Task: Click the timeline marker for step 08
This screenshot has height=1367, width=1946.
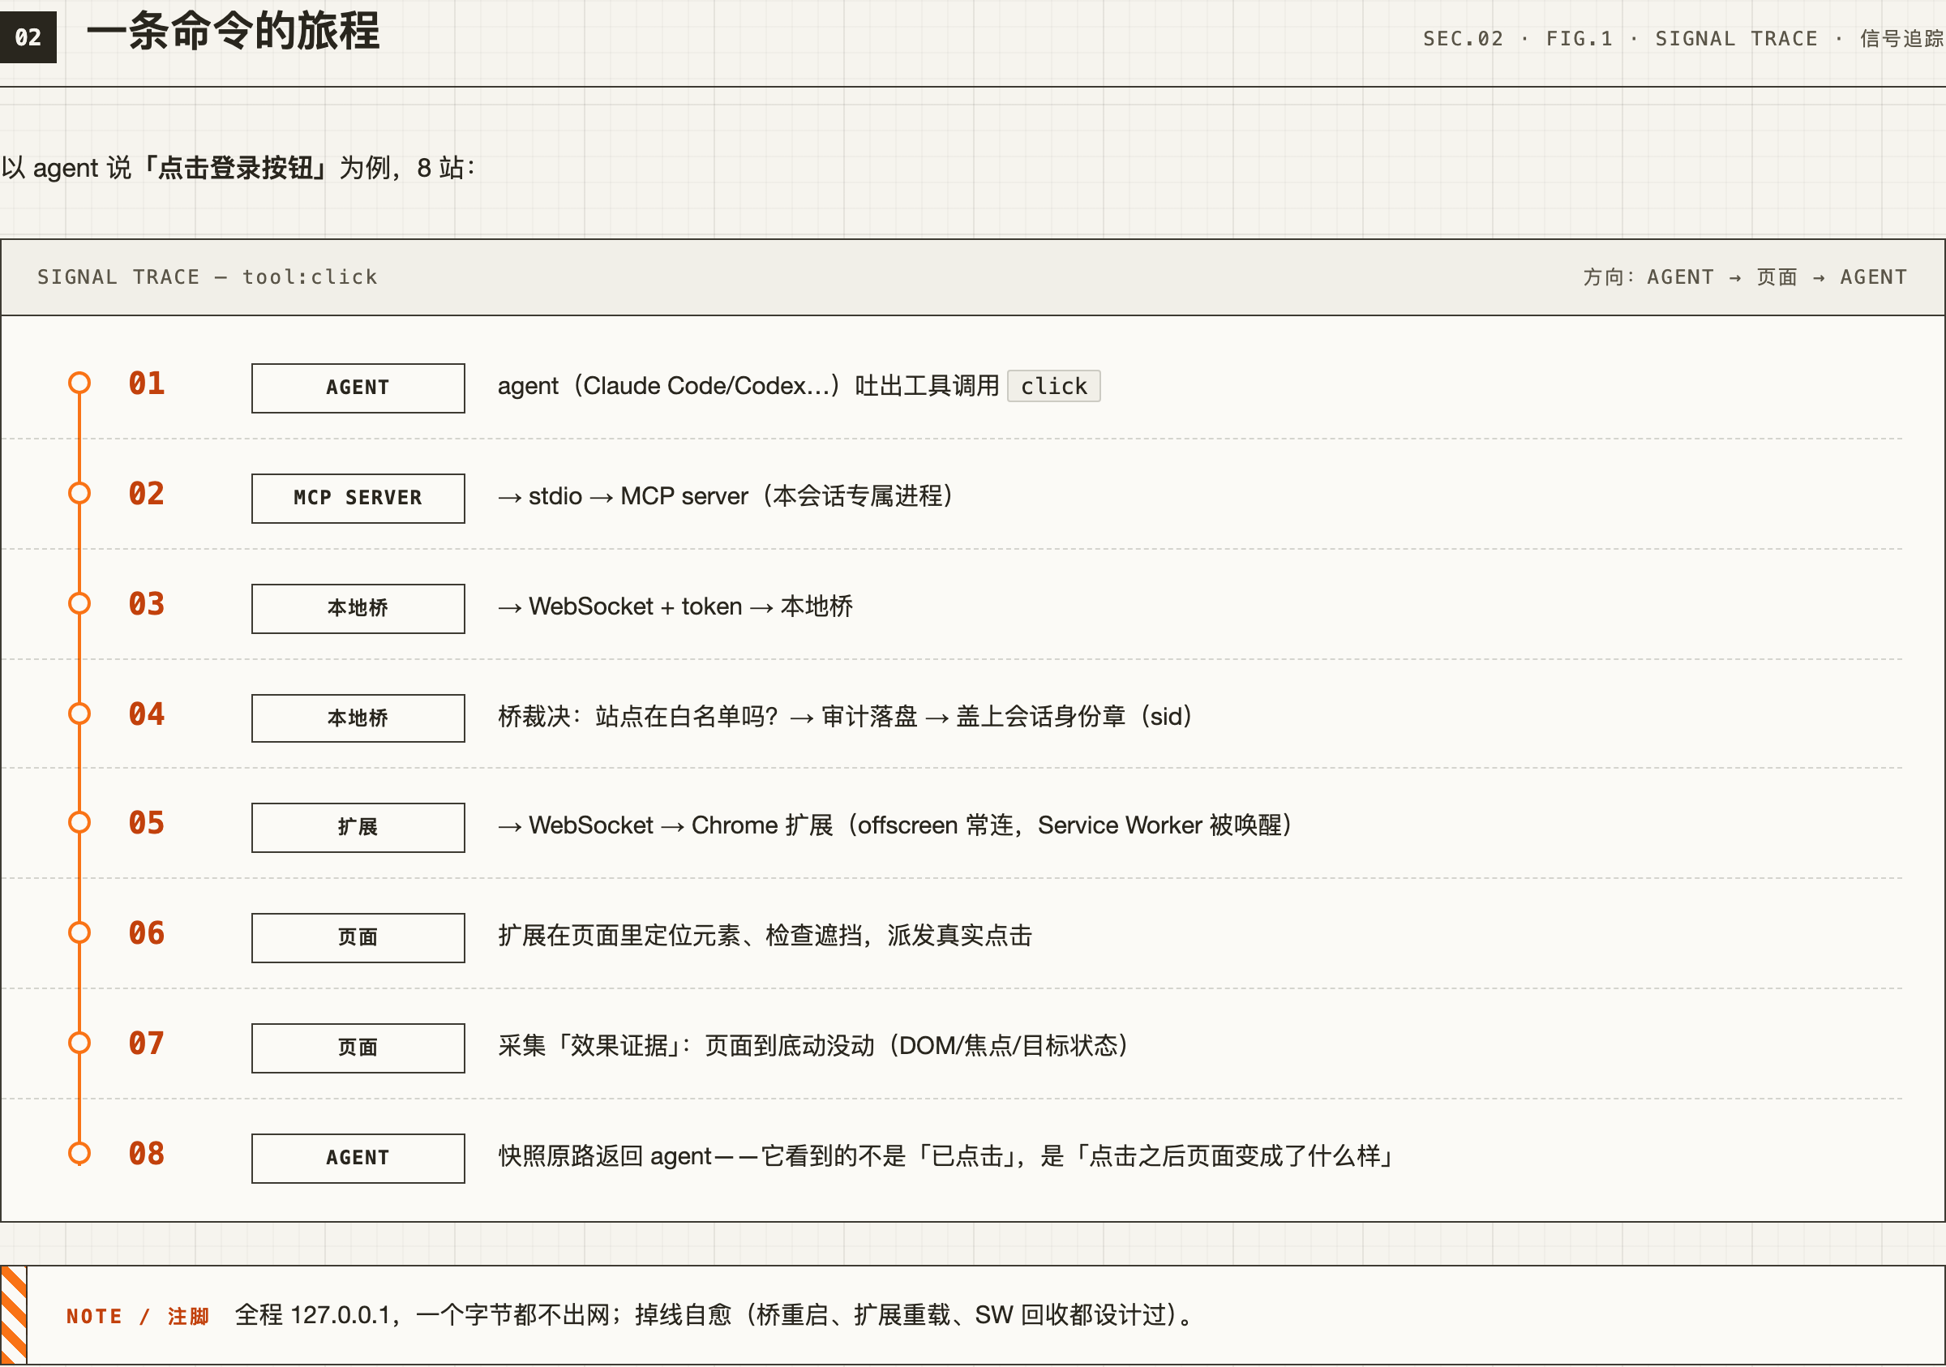Action: click(79, 1154)
